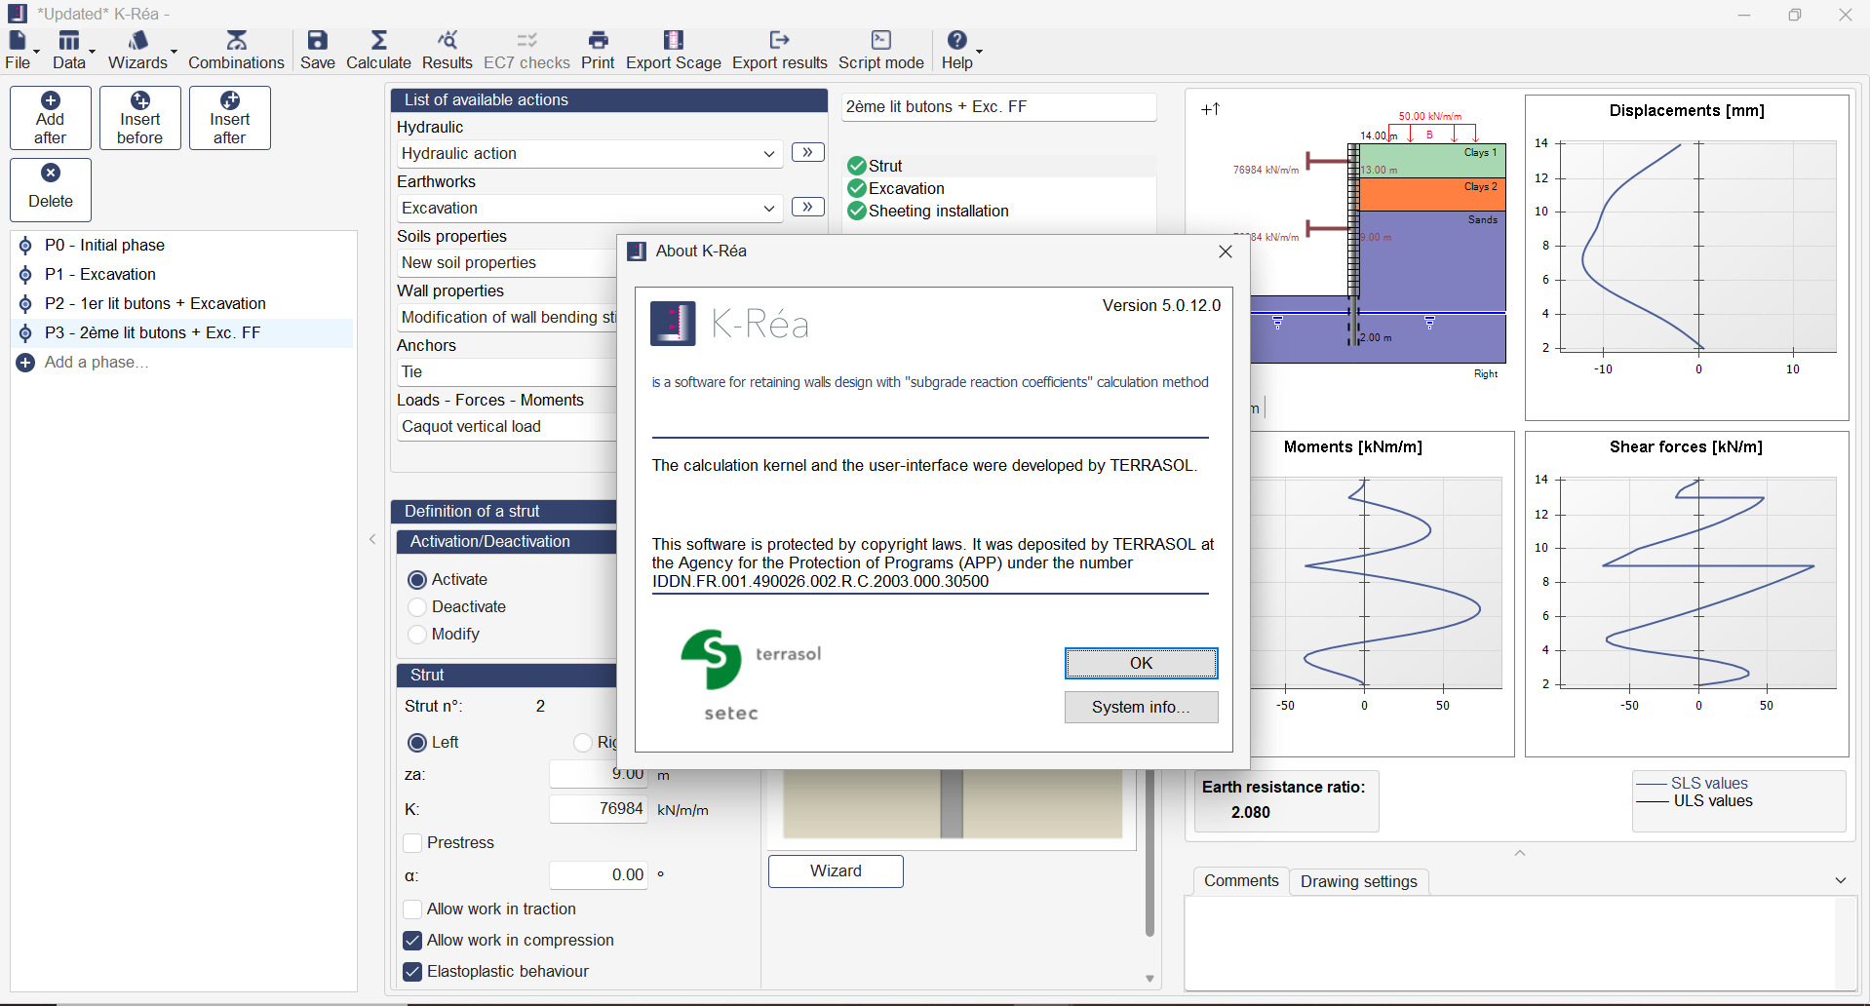Click the green check icon beside Strut

857,166
